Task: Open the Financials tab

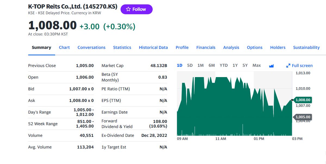Action: [206, 48]
